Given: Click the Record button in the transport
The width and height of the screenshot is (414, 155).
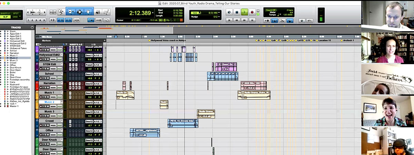Looking at the screenshot, I should [252, 12].
